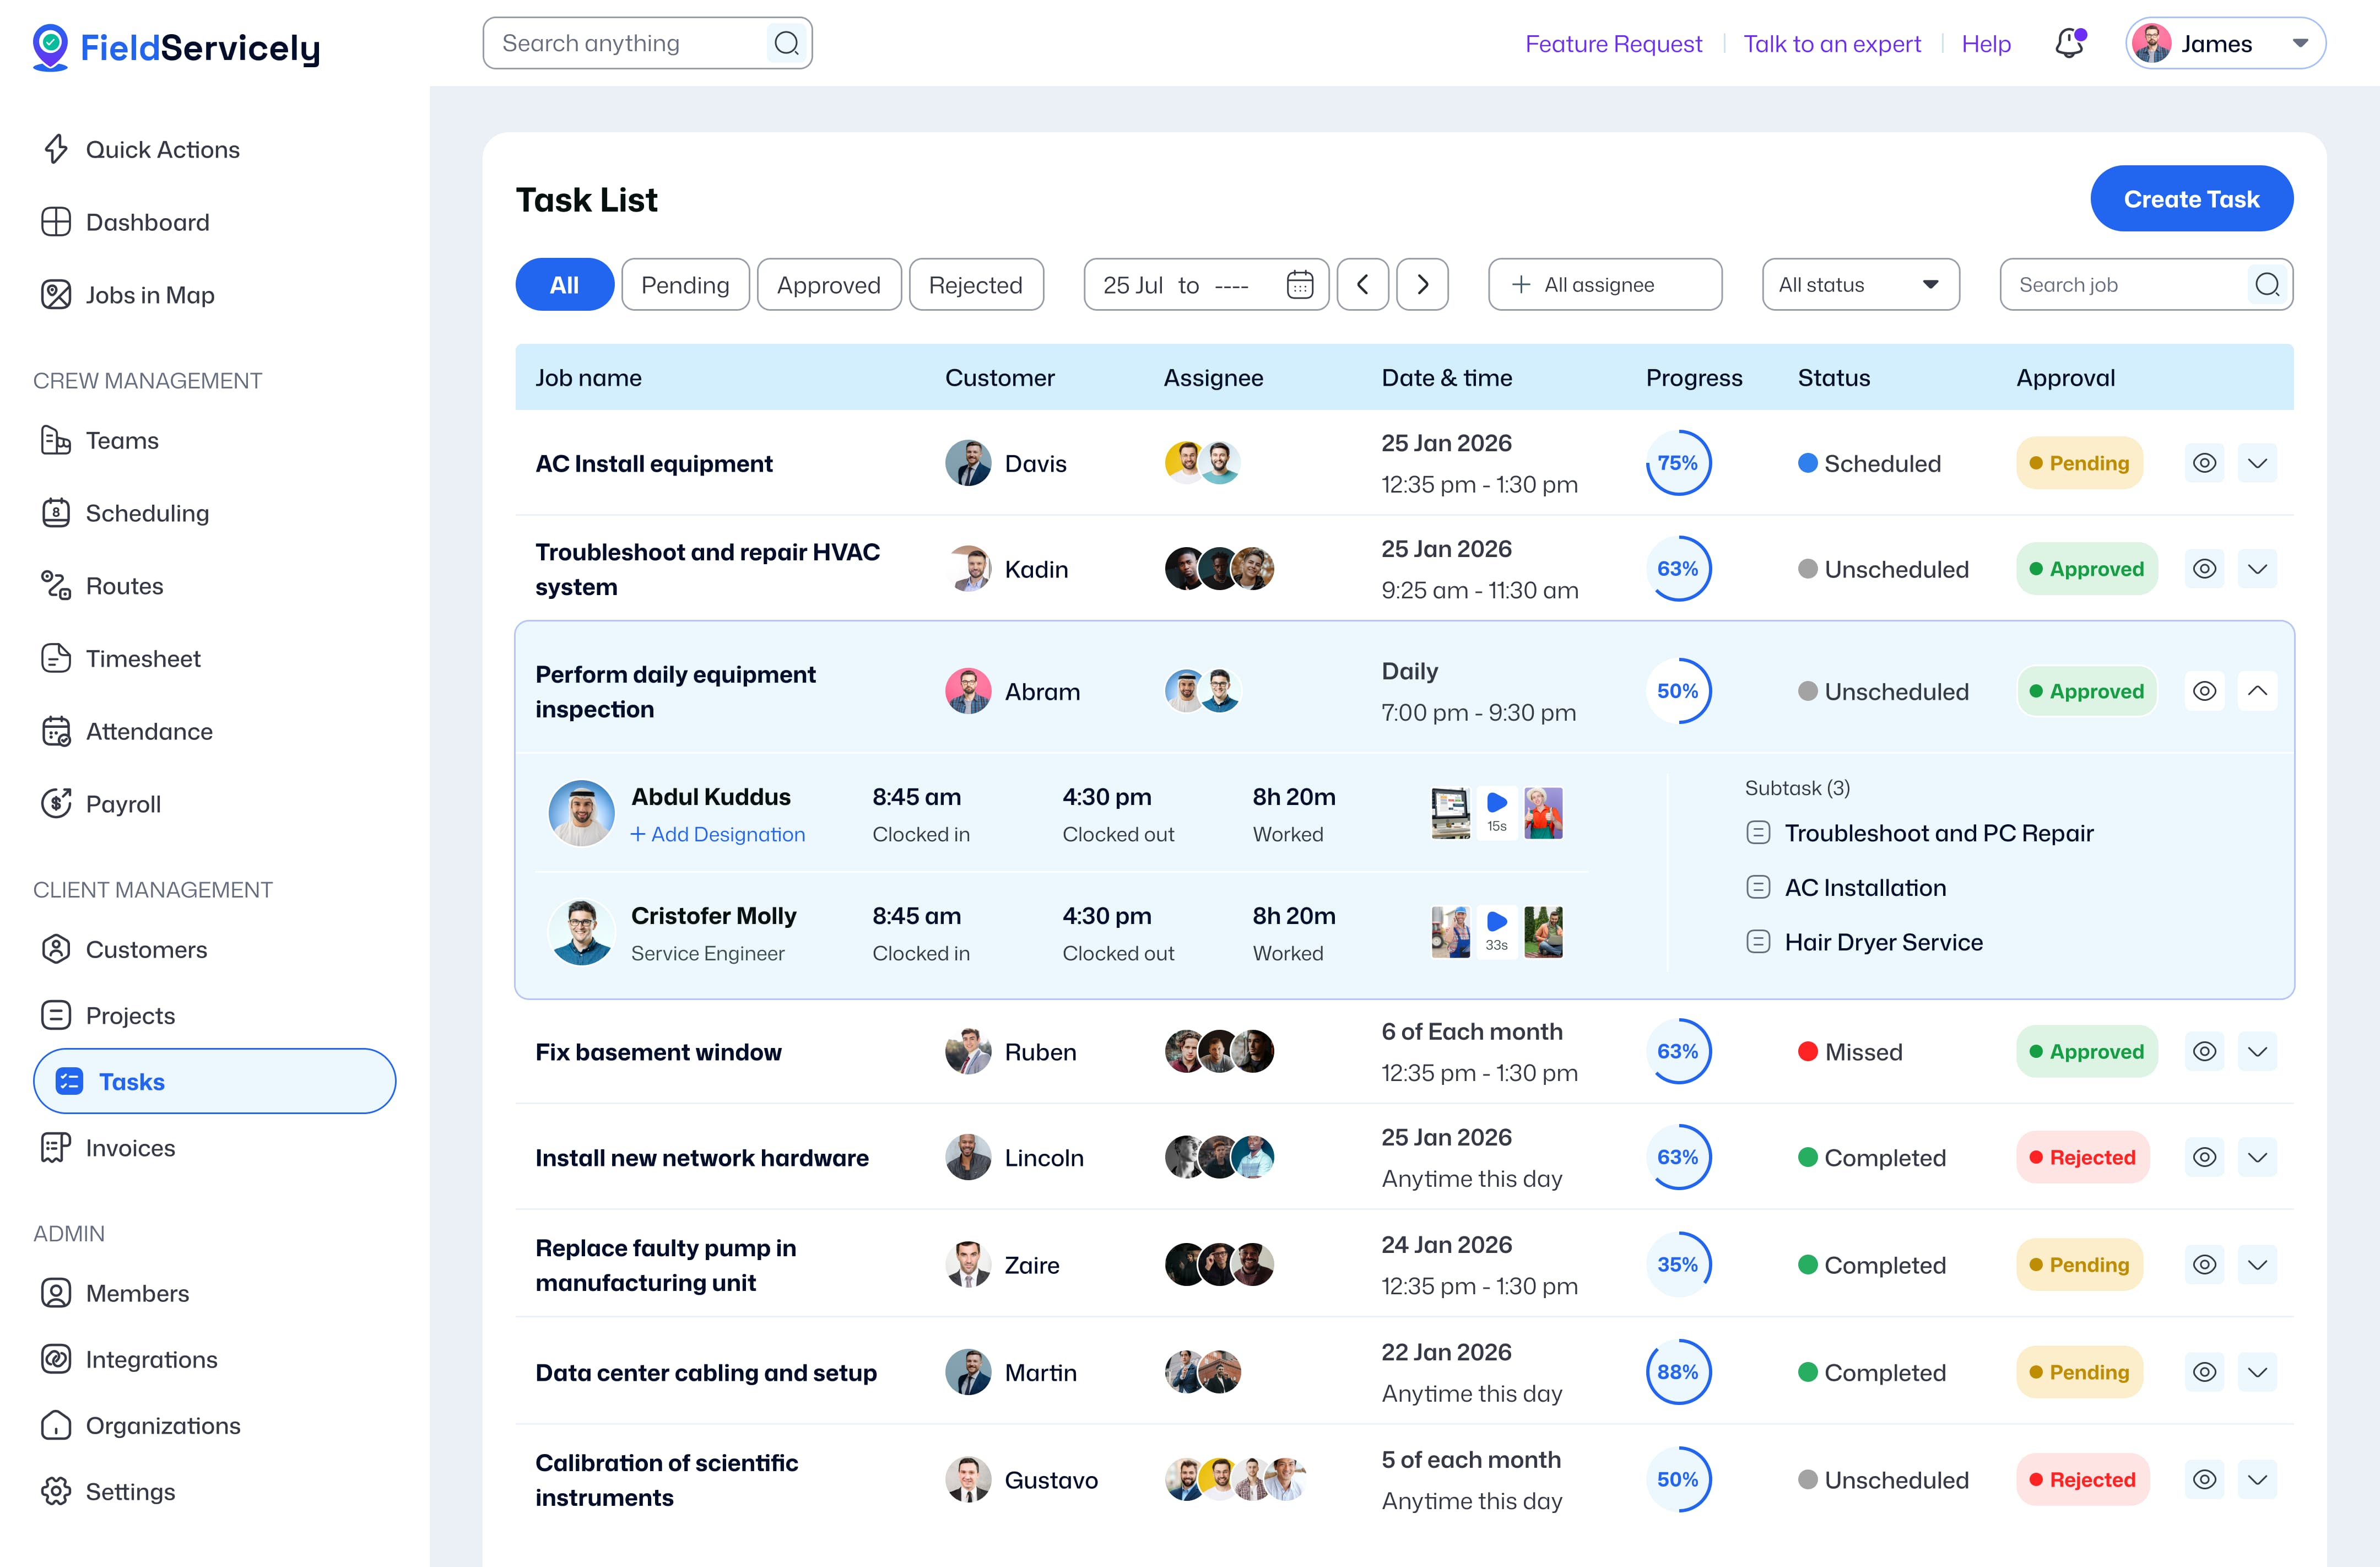Play Abdul Kuddus 15s video clip
This screenshot has width=2380, height=1567.
tap(1496, 803)
